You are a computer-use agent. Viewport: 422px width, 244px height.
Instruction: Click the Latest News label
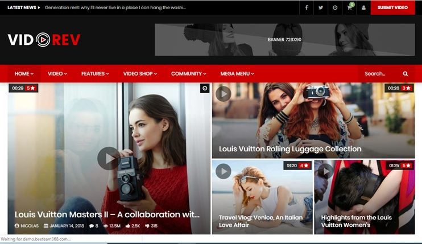point(24,7)
